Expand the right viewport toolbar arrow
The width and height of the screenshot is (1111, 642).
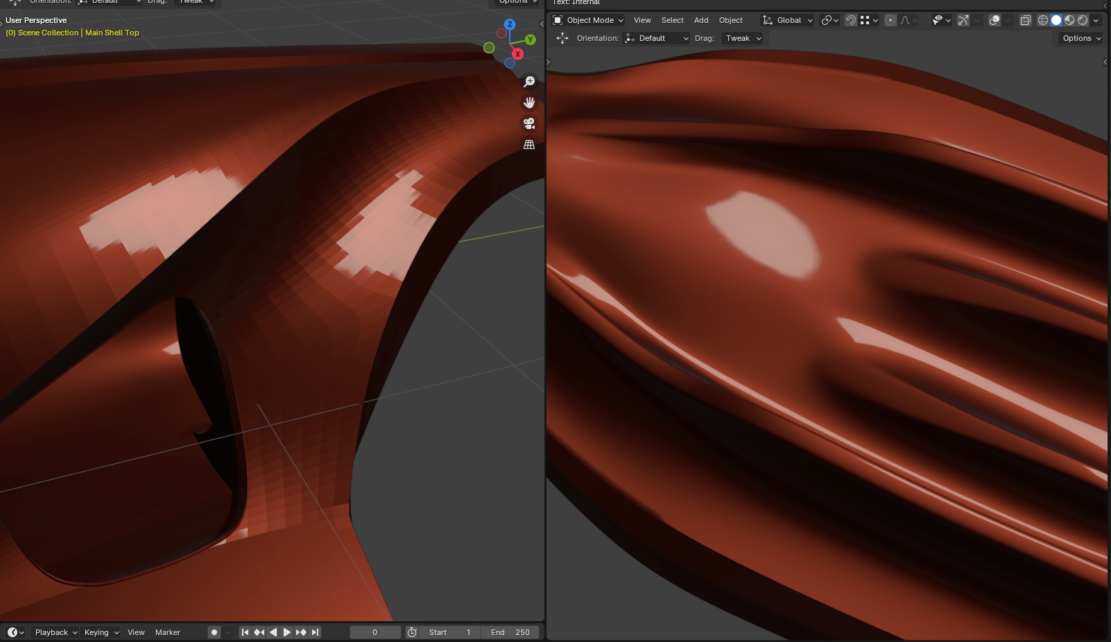[x=549, y=62]
